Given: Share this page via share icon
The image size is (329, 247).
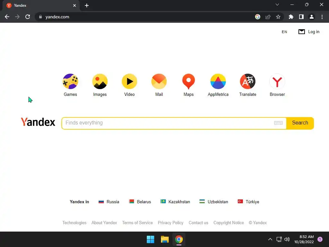Looking at the screenshot, I should coord(268,17).
